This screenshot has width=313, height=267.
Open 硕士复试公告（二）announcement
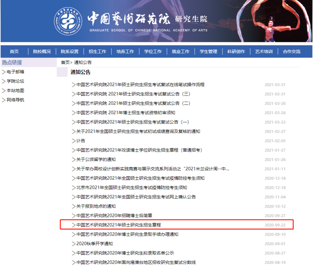point(133,103)
